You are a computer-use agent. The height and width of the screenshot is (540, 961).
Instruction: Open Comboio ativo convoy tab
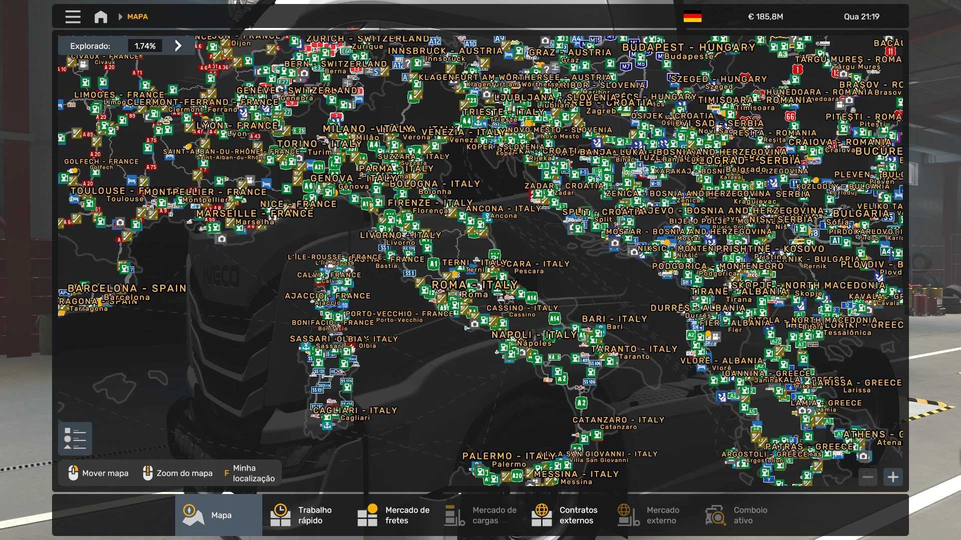[738, 515]
